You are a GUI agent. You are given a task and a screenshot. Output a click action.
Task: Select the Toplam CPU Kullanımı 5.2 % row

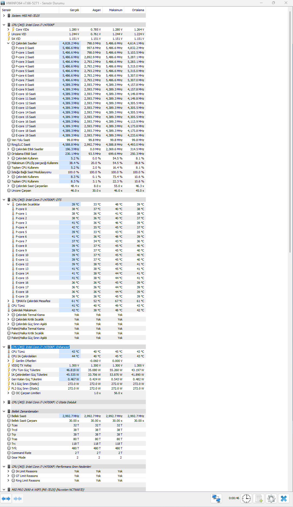(73, 168)
